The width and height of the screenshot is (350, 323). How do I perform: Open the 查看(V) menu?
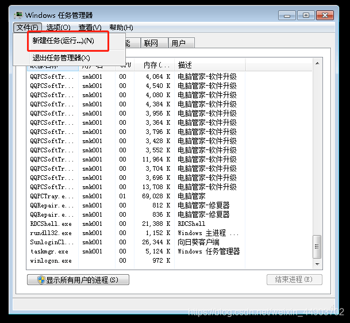[x=90, y=28]
